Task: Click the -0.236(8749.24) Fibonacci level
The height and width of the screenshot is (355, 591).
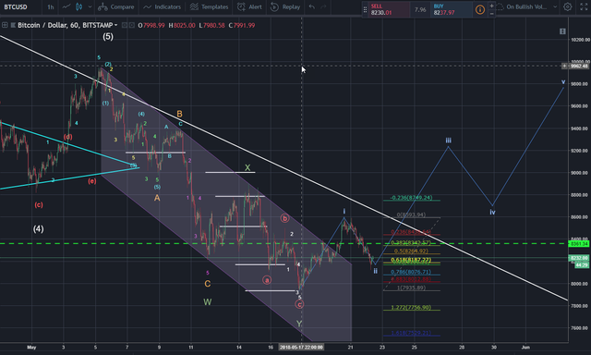Action: (x=411, y=198)
